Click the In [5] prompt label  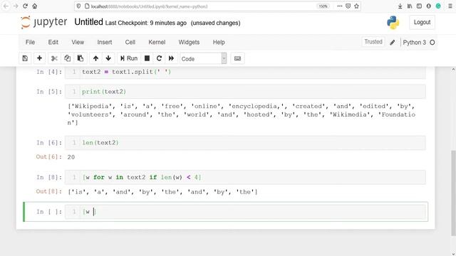[49, 92]
